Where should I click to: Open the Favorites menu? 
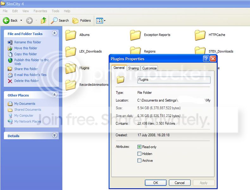coord(40,11)
